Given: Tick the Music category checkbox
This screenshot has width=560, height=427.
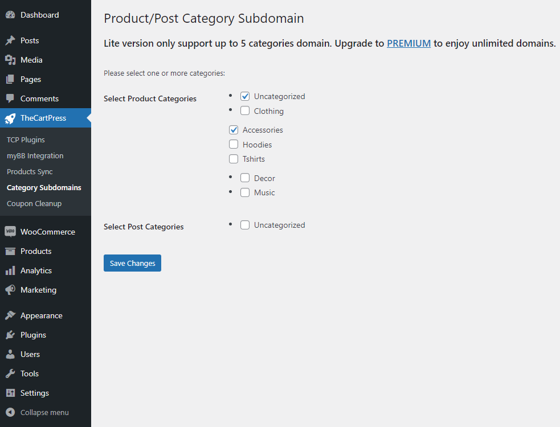Looking at the screenshot, I should pyautogui.click(x=245, y=192).
